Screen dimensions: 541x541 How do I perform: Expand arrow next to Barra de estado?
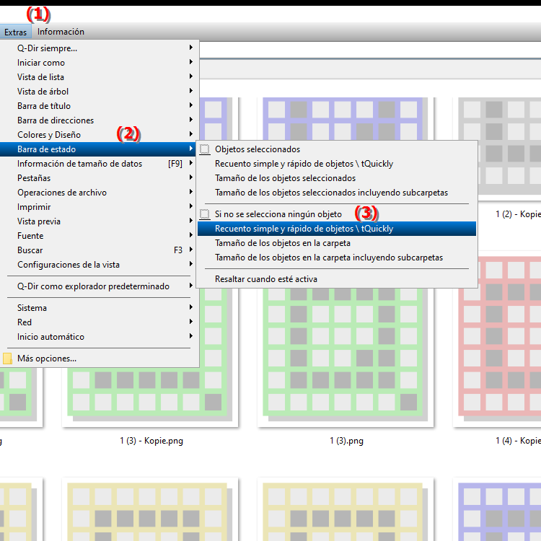(191, 149)
